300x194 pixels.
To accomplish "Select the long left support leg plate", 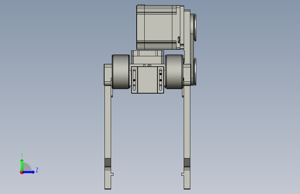I will click(x=108, y=137).
